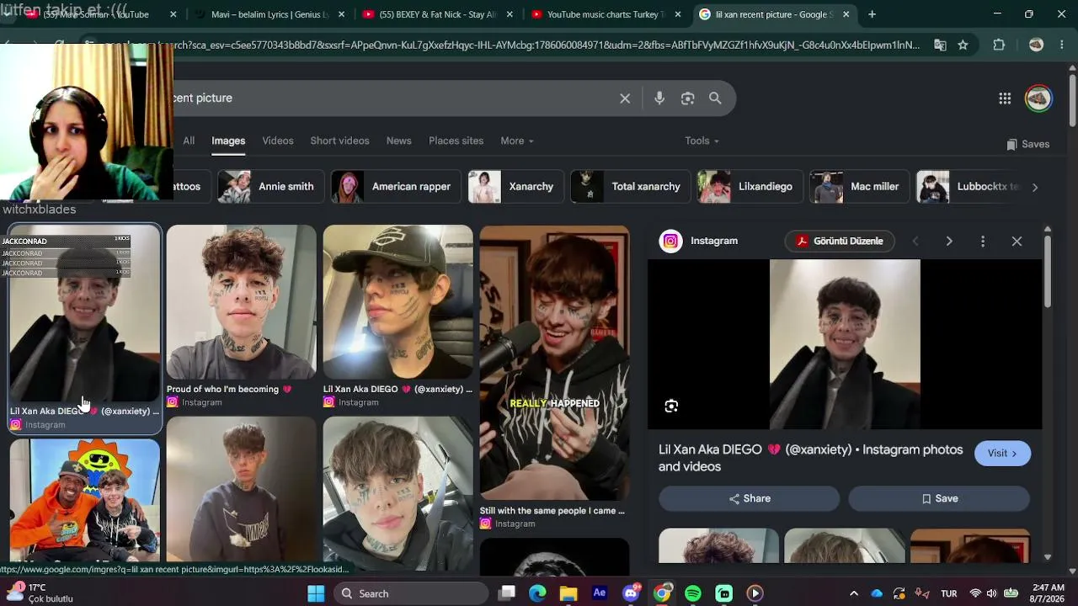Screen dimensions: 1078x606
Task: Expand the More search filters dropdown
Action: coord(517,141)
